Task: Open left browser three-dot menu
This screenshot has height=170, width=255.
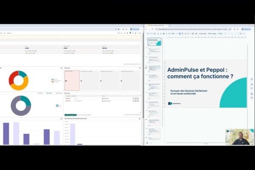Action: (142, 29)
